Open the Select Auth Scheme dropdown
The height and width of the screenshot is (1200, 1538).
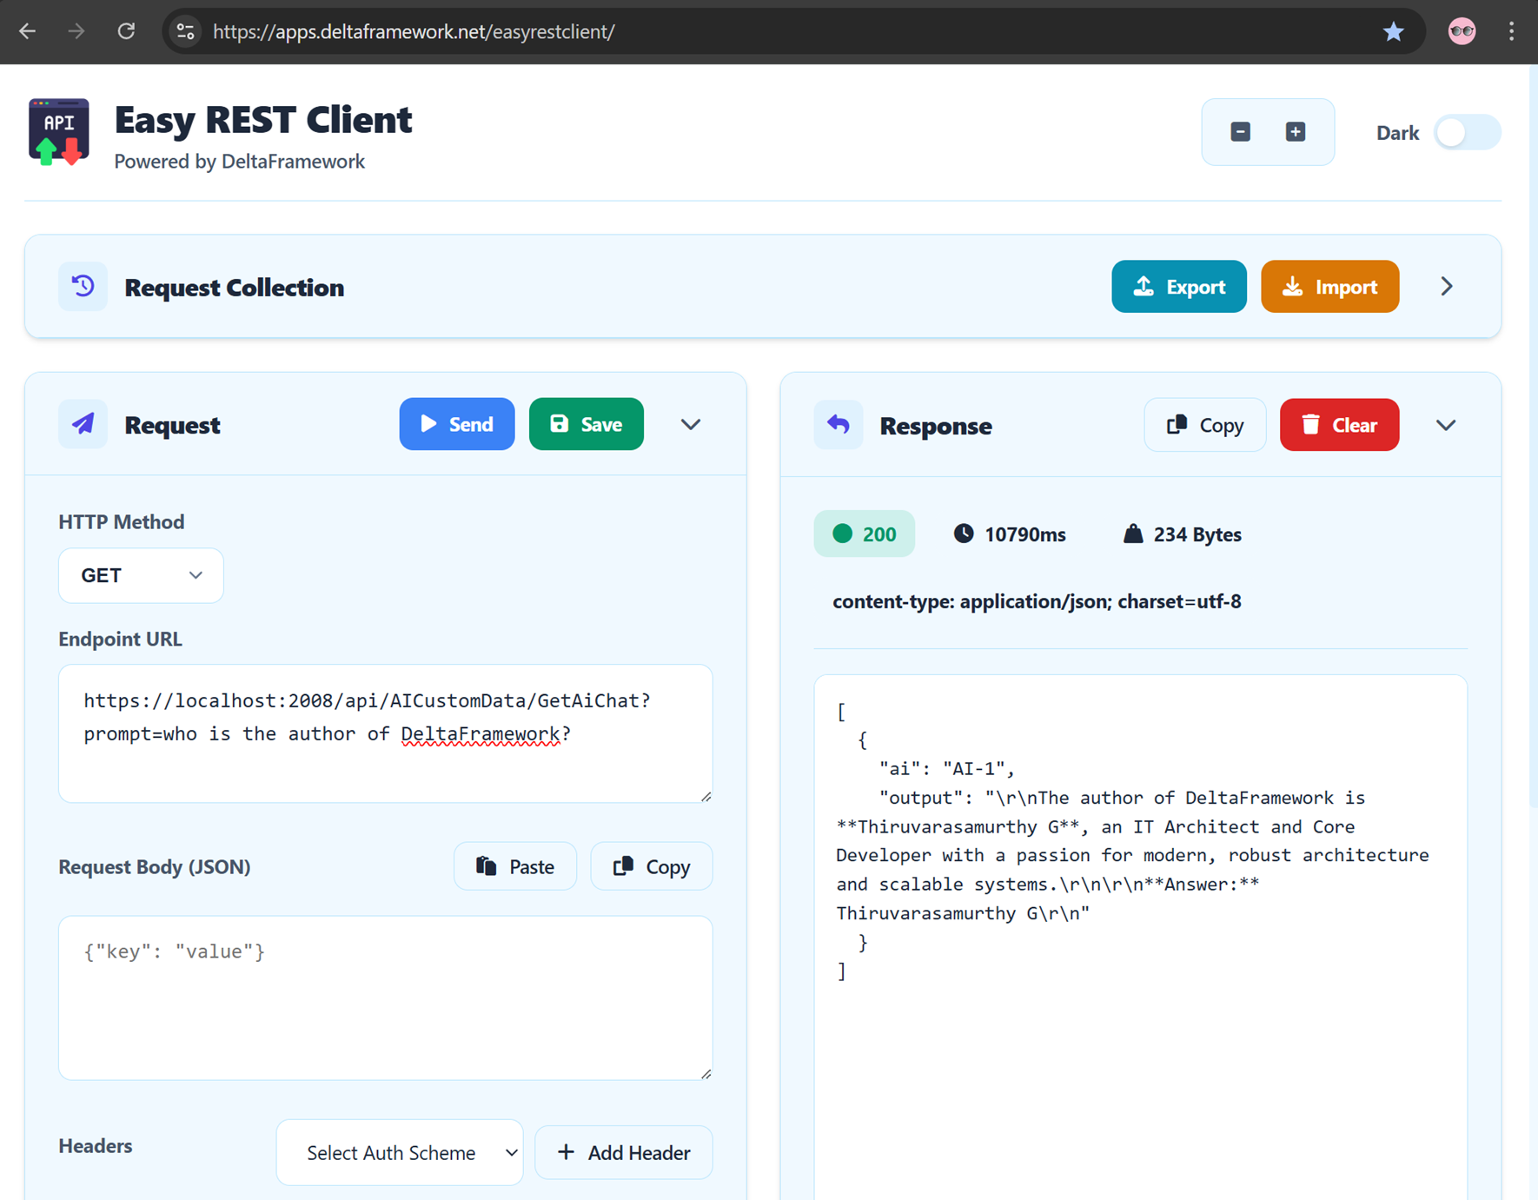[400, 1152]
